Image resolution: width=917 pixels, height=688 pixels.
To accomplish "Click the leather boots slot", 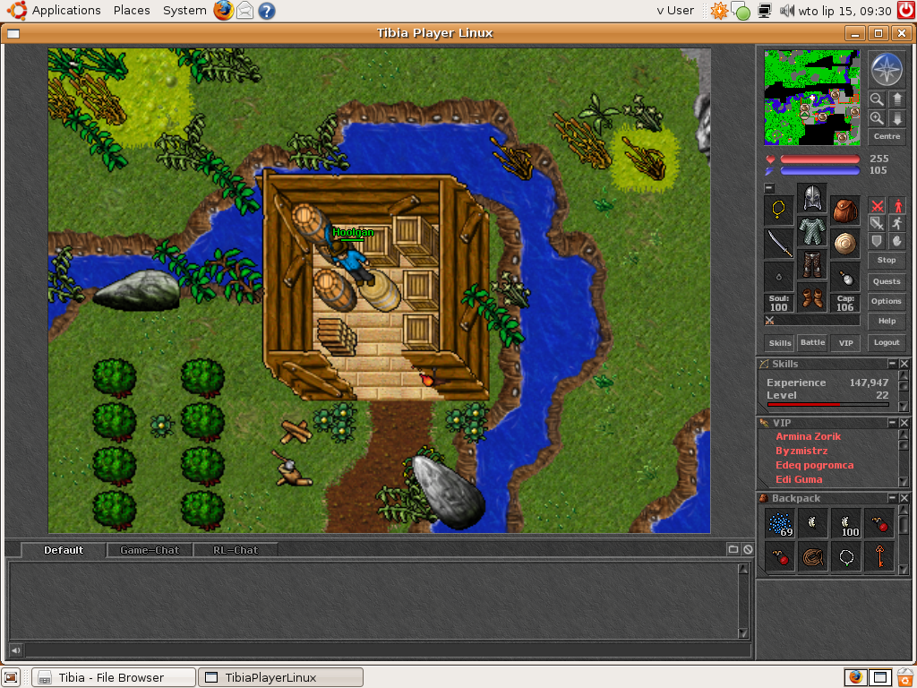I will [x=812, y=297].
